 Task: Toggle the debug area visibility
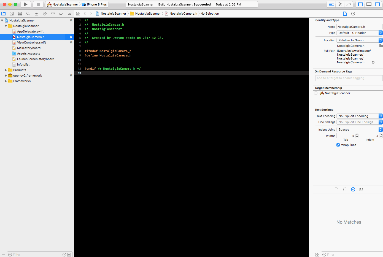coord(369,4)
